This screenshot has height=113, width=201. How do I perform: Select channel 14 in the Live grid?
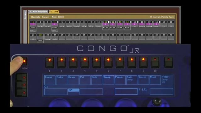[x=127, y=25]
